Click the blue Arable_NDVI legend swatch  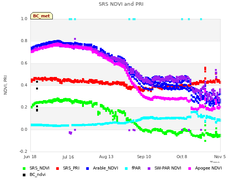point(87,168)
